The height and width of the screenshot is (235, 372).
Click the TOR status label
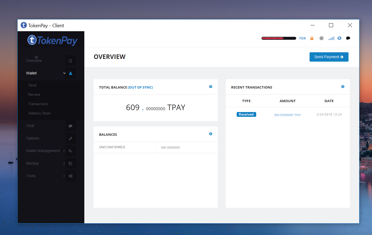coord(302,38)
